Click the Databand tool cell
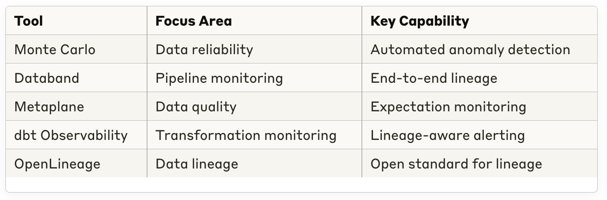 tap(47, 78)
